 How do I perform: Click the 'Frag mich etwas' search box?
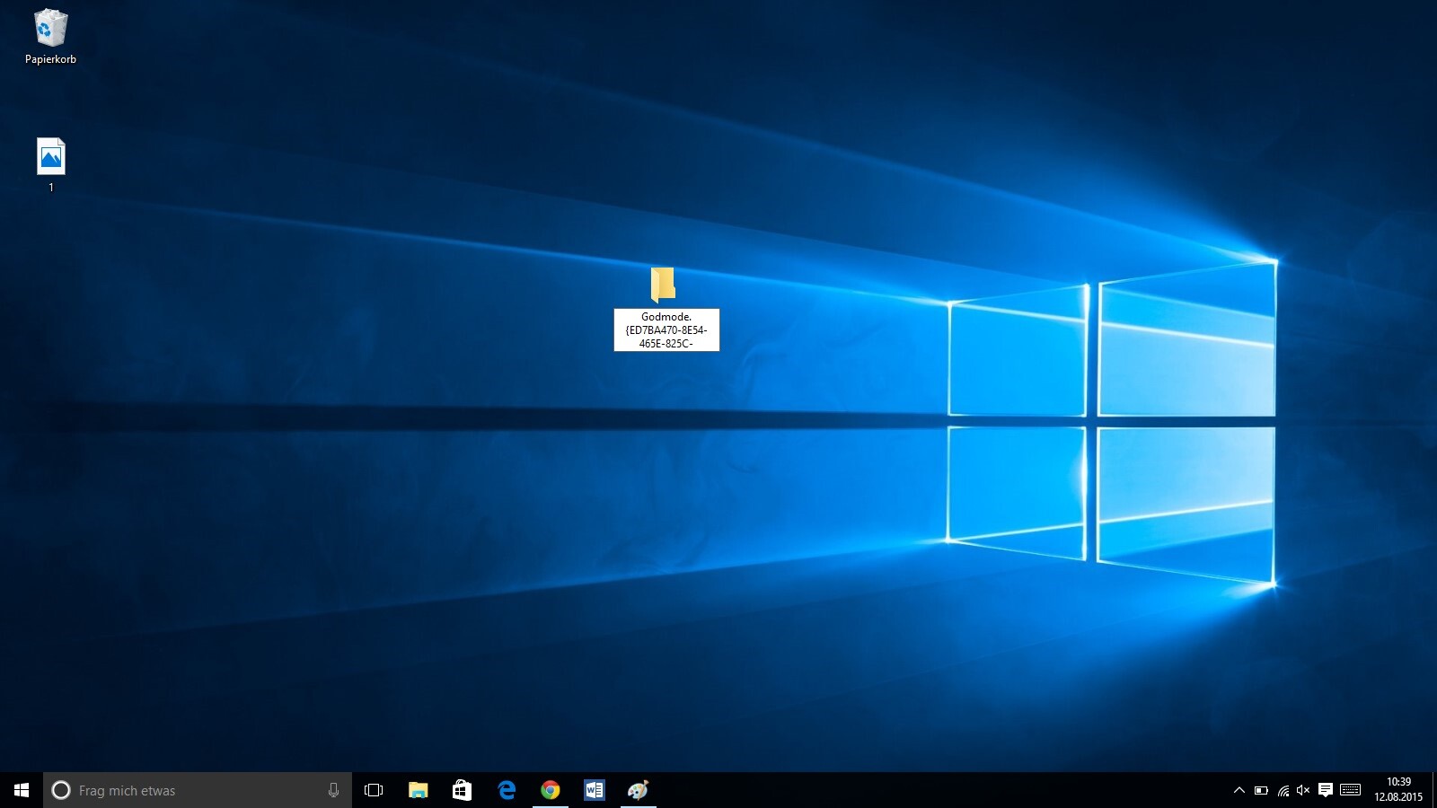[x=189, y=790]
